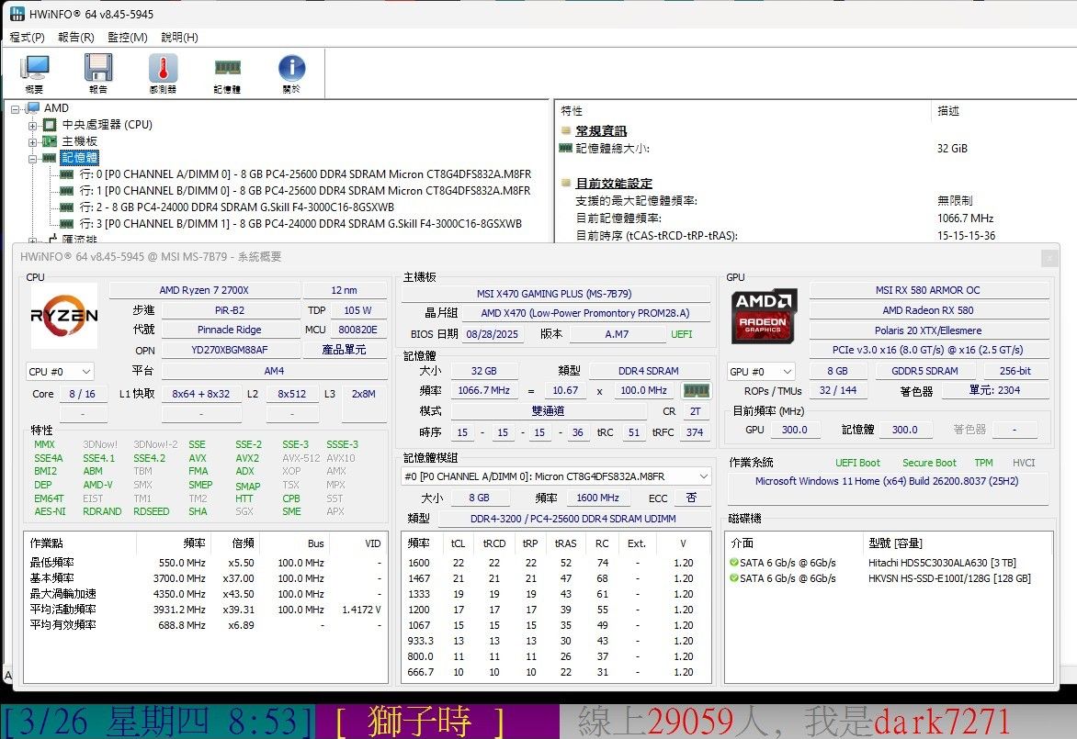The width and height of the screenshot is (1077, 739).
Task: Collapse the 記憶體 tree node
Action: coord(33,158)
